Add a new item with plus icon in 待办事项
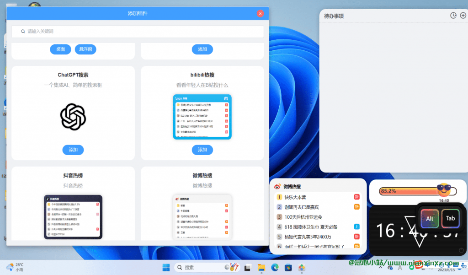This screenshot has height=275, width=468. (x=463, y=16)
